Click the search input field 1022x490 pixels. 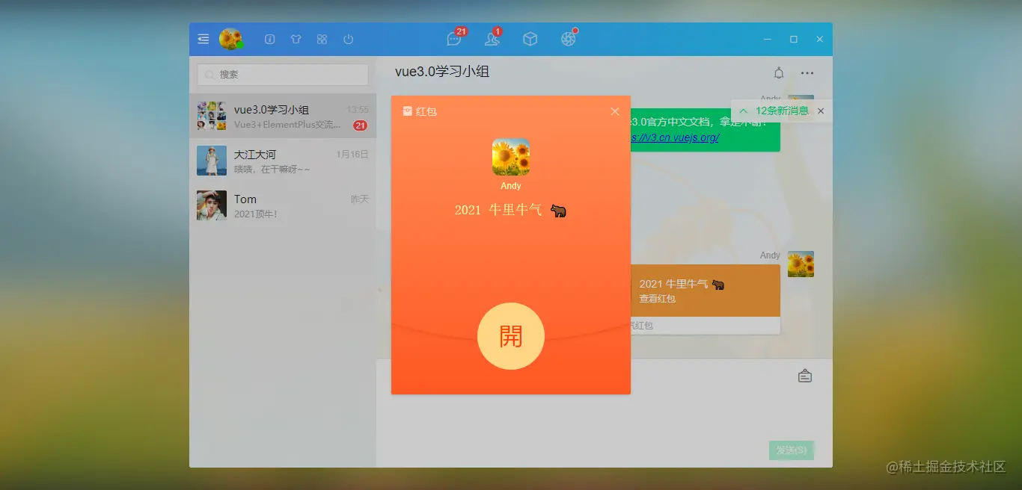pyautogui.click(x=283, y=75)
